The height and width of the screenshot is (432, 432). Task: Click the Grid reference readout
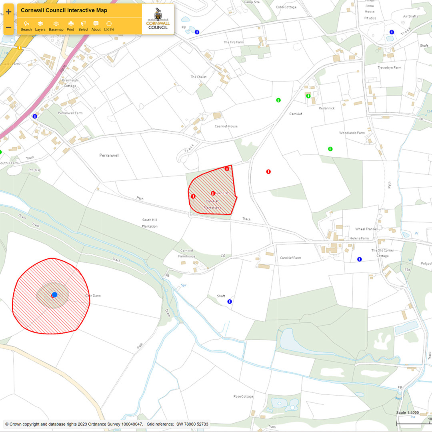178,424
